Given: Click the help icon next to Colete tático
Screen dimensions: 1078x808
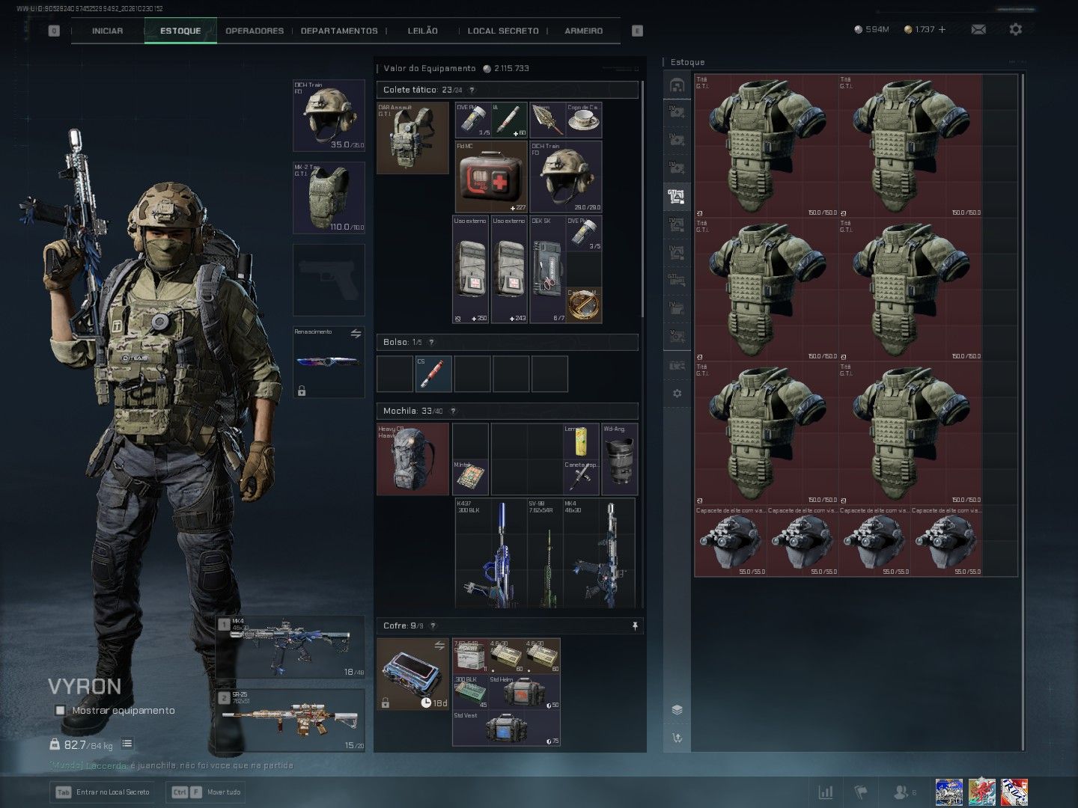Looking at the screenshot, I should pyautogui.click(x=472, y=90).
